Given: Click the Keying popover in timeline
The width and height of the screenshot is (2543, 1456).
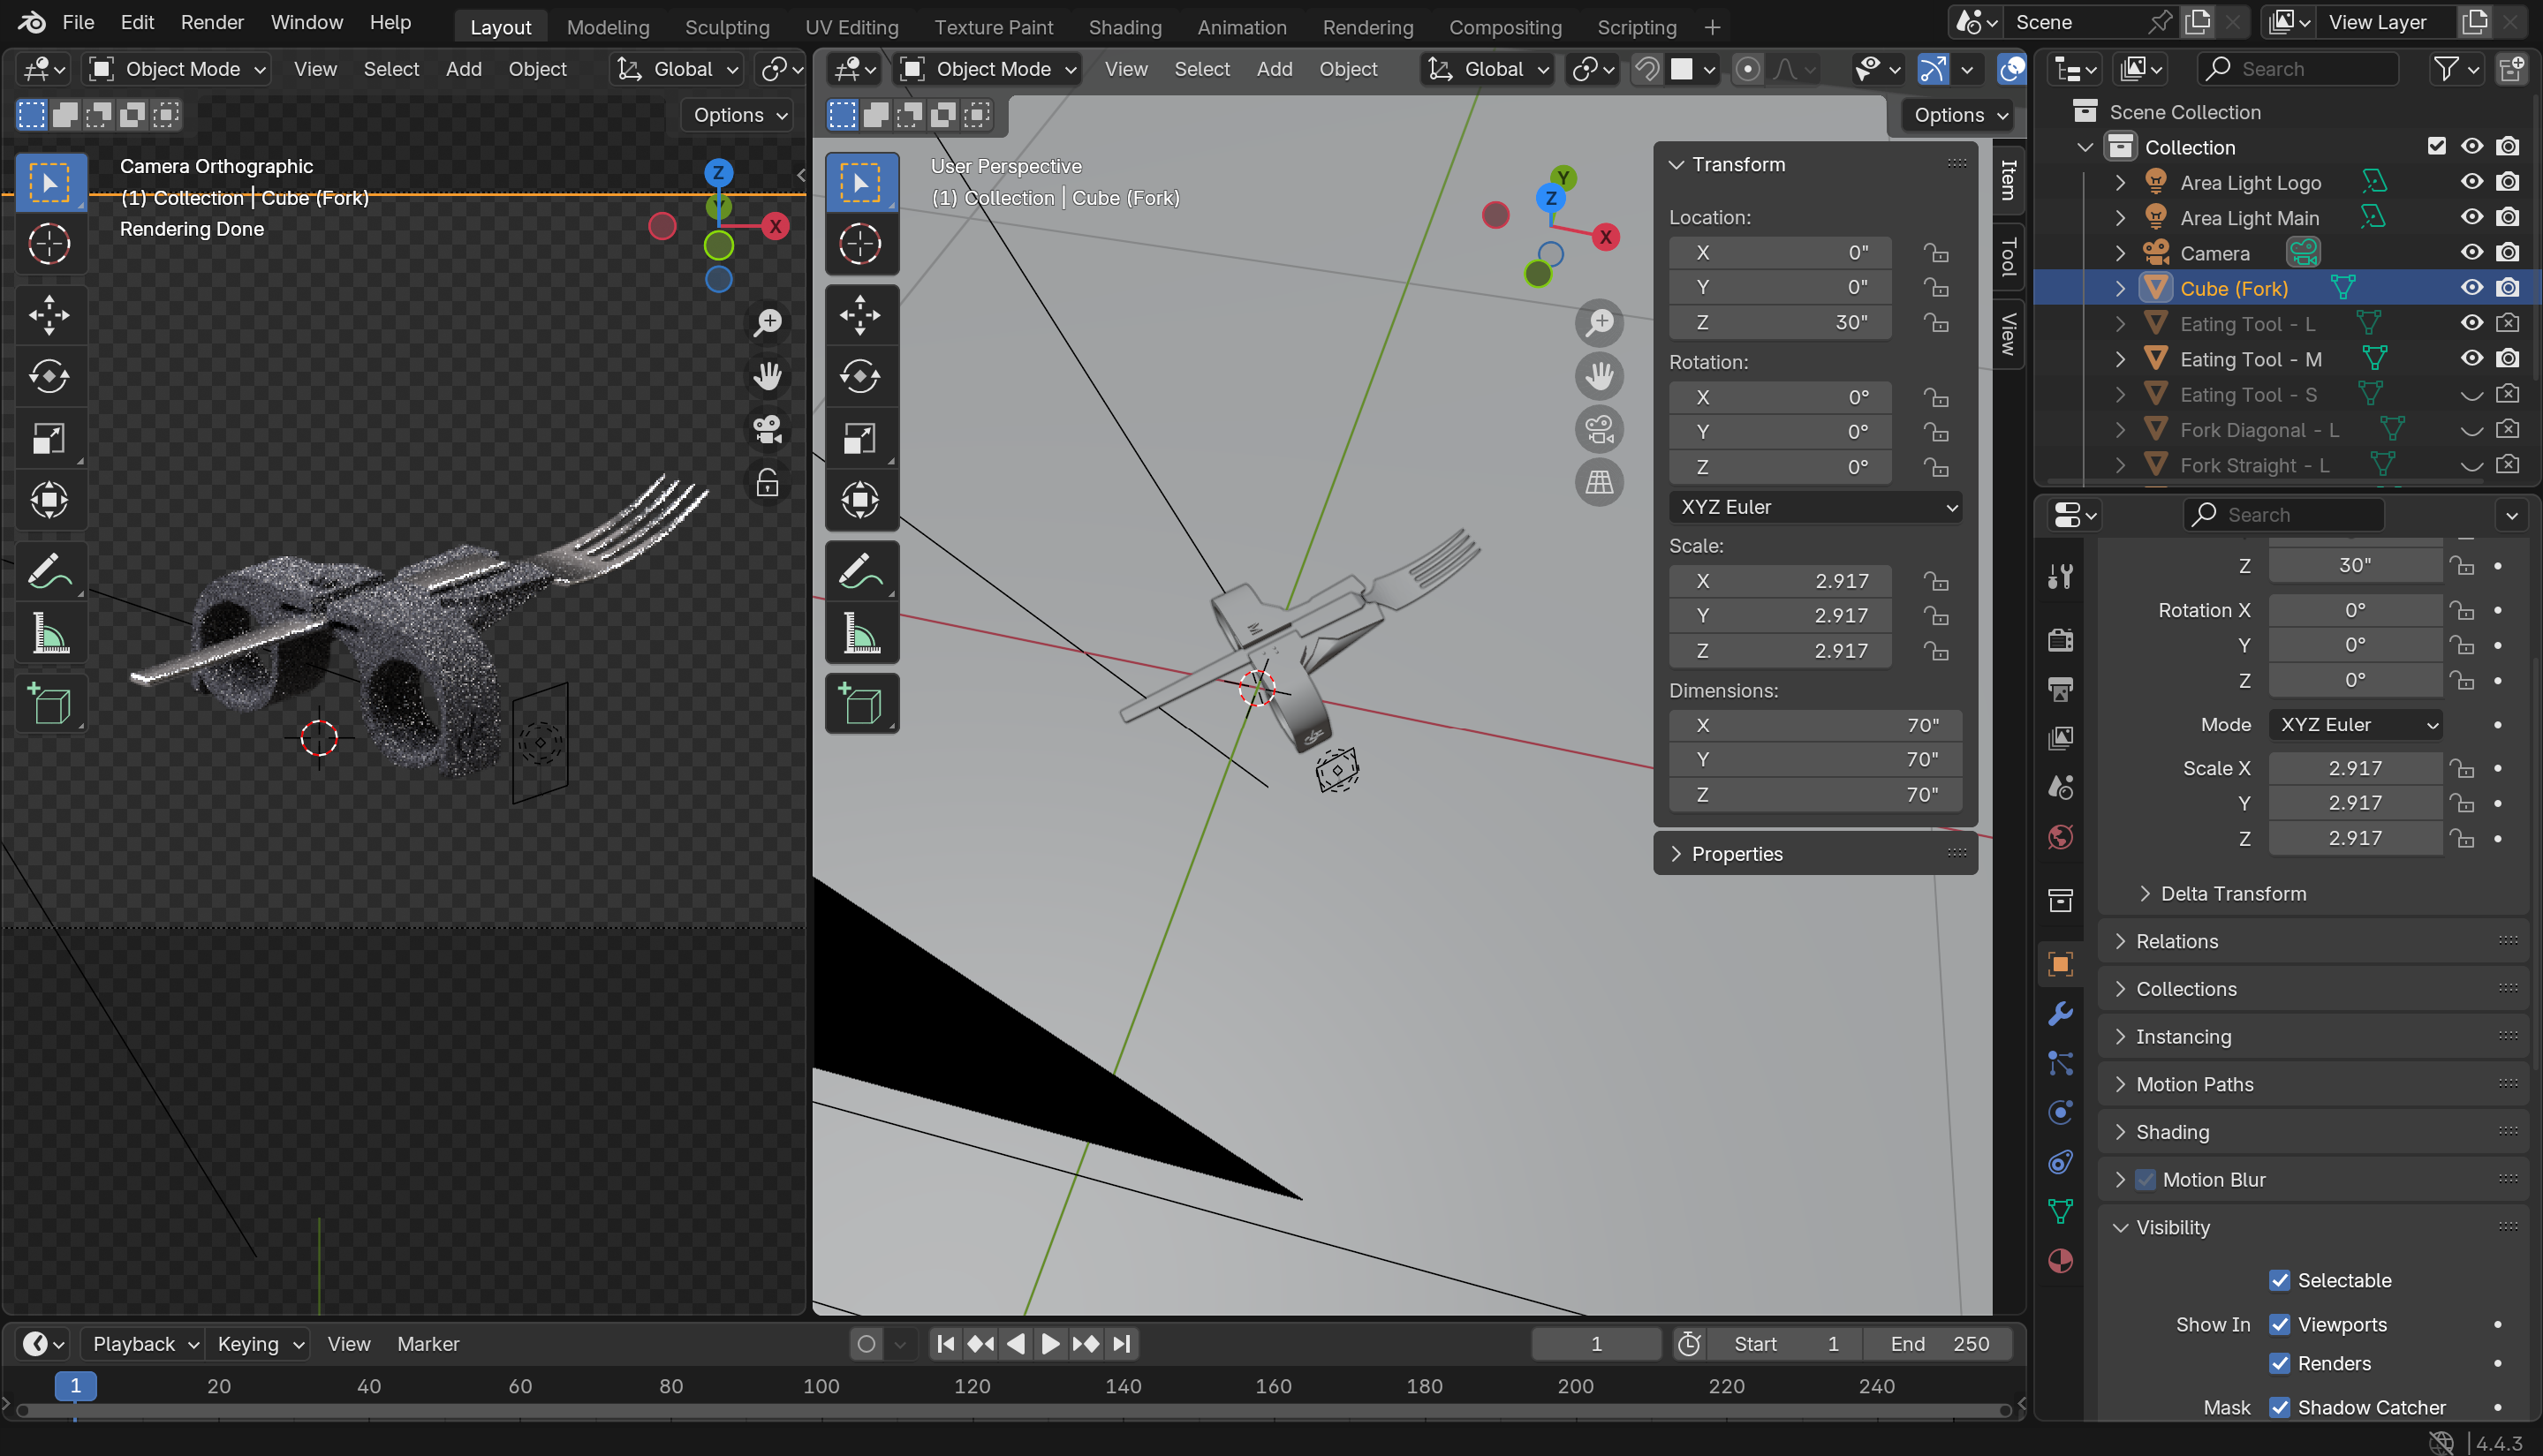Looking at the screenshot, I should pos(260,1344).
